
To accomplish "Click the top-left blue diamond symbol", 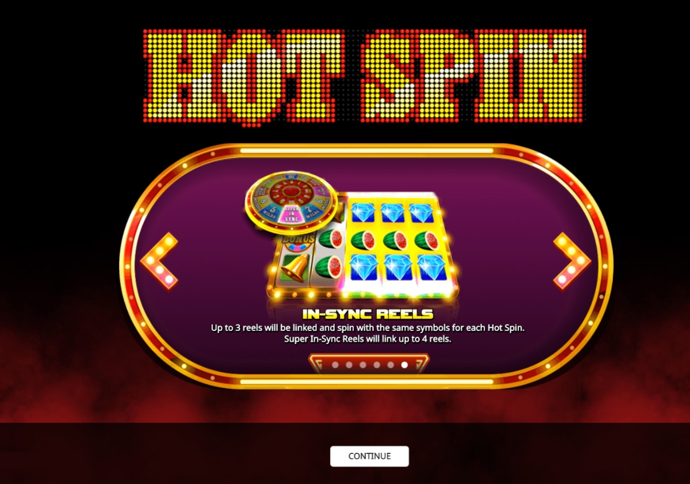I will coord(363,212).
